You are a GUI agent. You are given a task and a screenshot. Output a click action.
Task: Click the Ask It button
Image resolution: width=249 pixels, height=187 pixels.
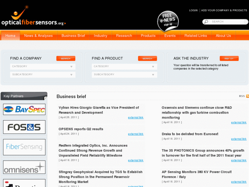(x=229, y=58)
